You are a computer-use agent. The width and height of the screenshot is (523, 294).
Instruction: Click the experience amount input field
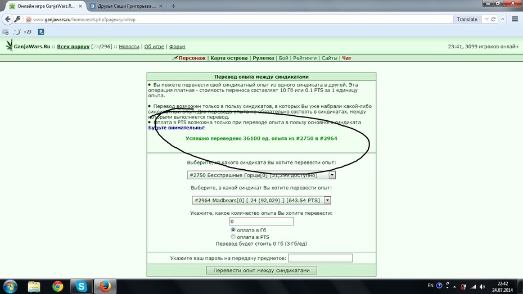(x=261, y=221)
